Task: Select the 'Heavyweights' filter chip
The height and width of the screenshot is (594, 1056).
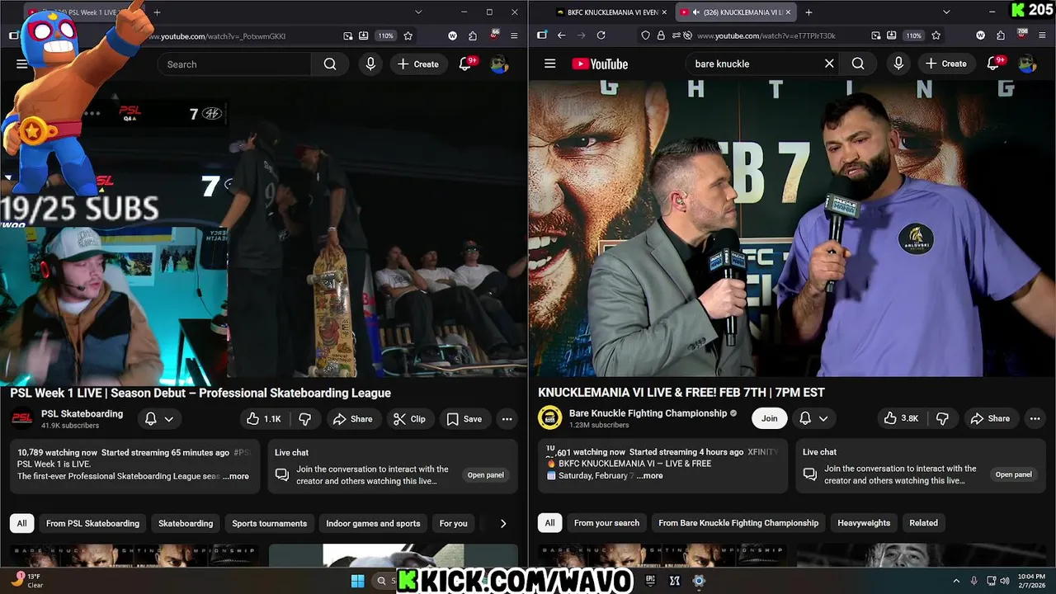Action: [x=864, y=522]
